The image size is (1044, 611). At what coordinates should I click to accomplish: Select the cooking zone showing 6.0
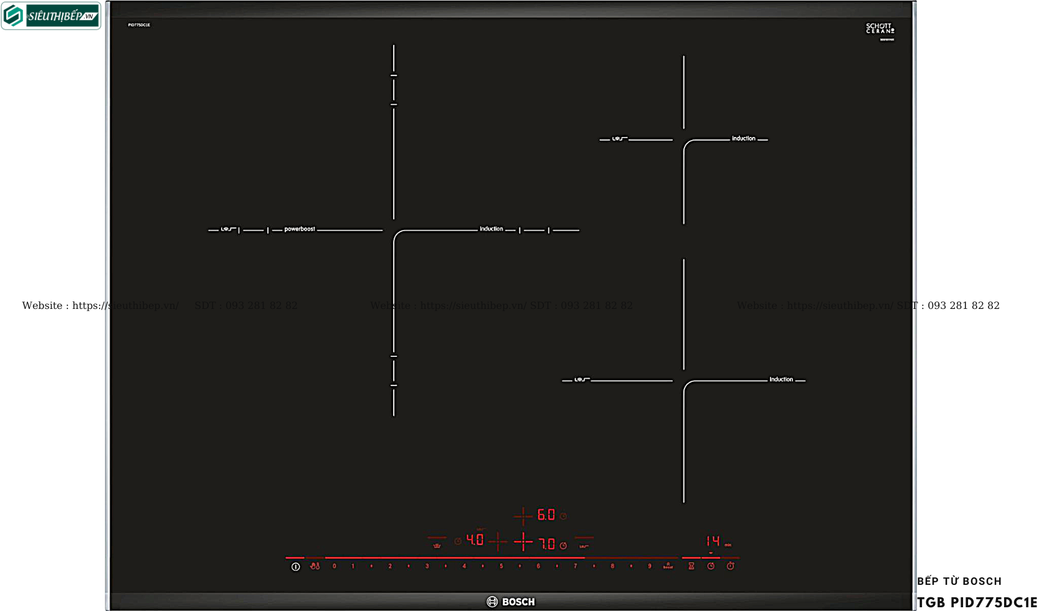click(546, 515)
